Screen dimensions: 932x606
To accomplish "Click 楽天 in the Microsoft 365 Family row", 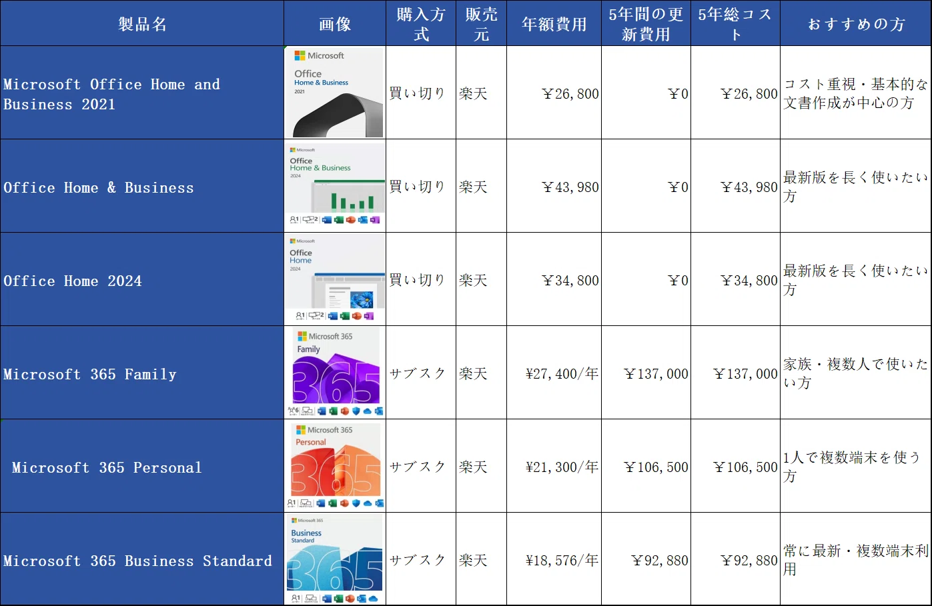I will (x=473, y=373).
